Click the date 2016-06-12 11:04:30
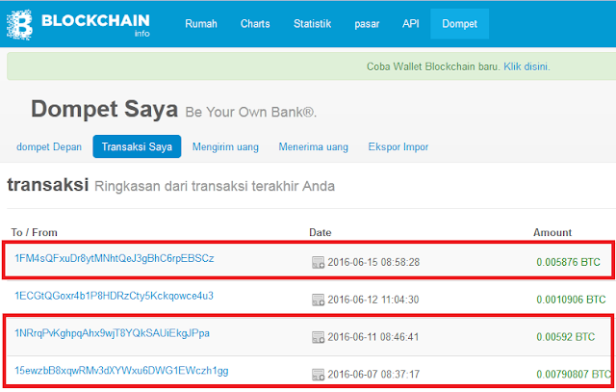 click(373, 300)
